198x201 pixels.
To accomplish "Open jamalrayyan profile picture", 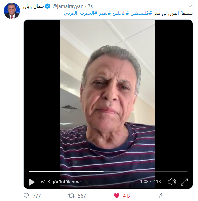I will pyautogui.click(x=12, y=11).
